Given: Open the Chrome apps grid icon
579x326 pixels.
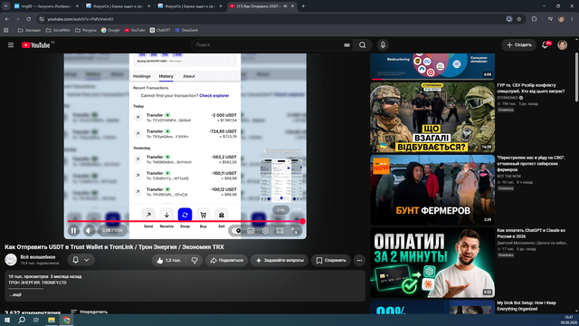Looking at the screenshot, I should coord(6,30).
